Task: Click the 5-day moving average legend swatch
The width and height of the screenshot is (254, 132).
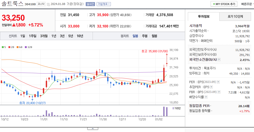Action: pyautogui.click(x=3, y=47)
